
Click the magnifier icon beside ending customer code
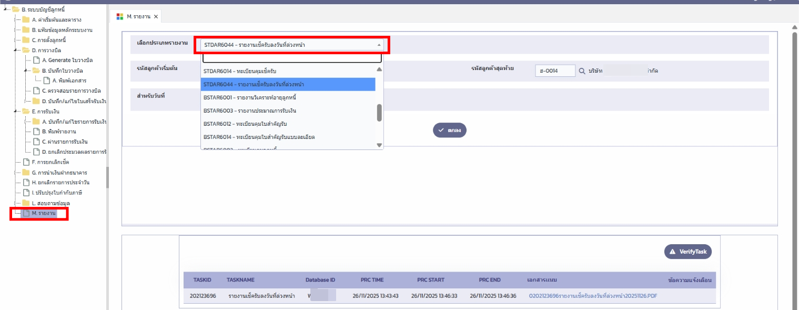click(x=582, y=71)
